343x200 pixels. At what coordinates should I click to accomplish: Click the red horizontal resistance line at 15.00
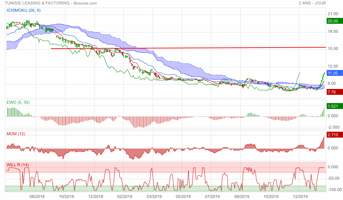tap(188, 48)
